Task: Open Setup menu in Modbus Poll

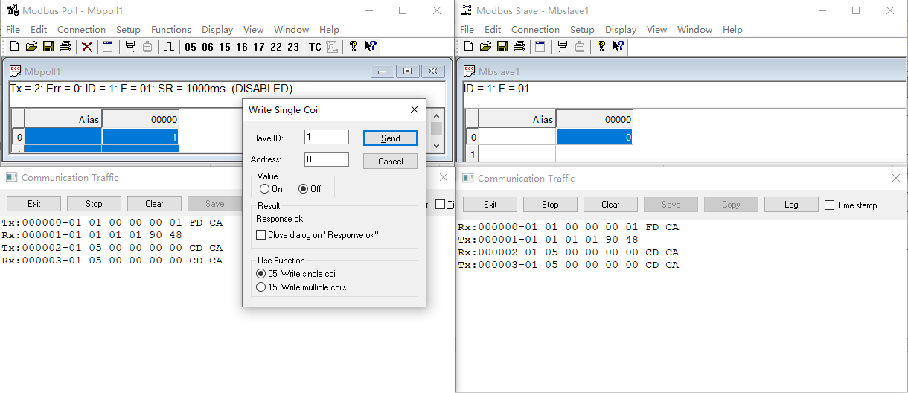Action: coord(128,30)
